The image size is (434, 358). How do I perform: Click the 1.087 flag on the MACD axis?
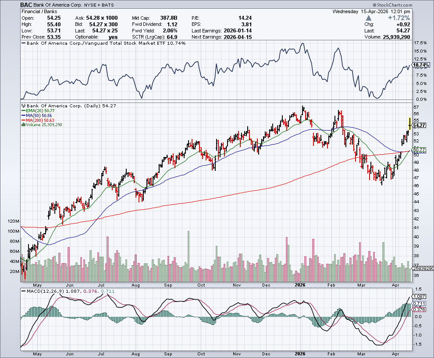coord(419,296)
